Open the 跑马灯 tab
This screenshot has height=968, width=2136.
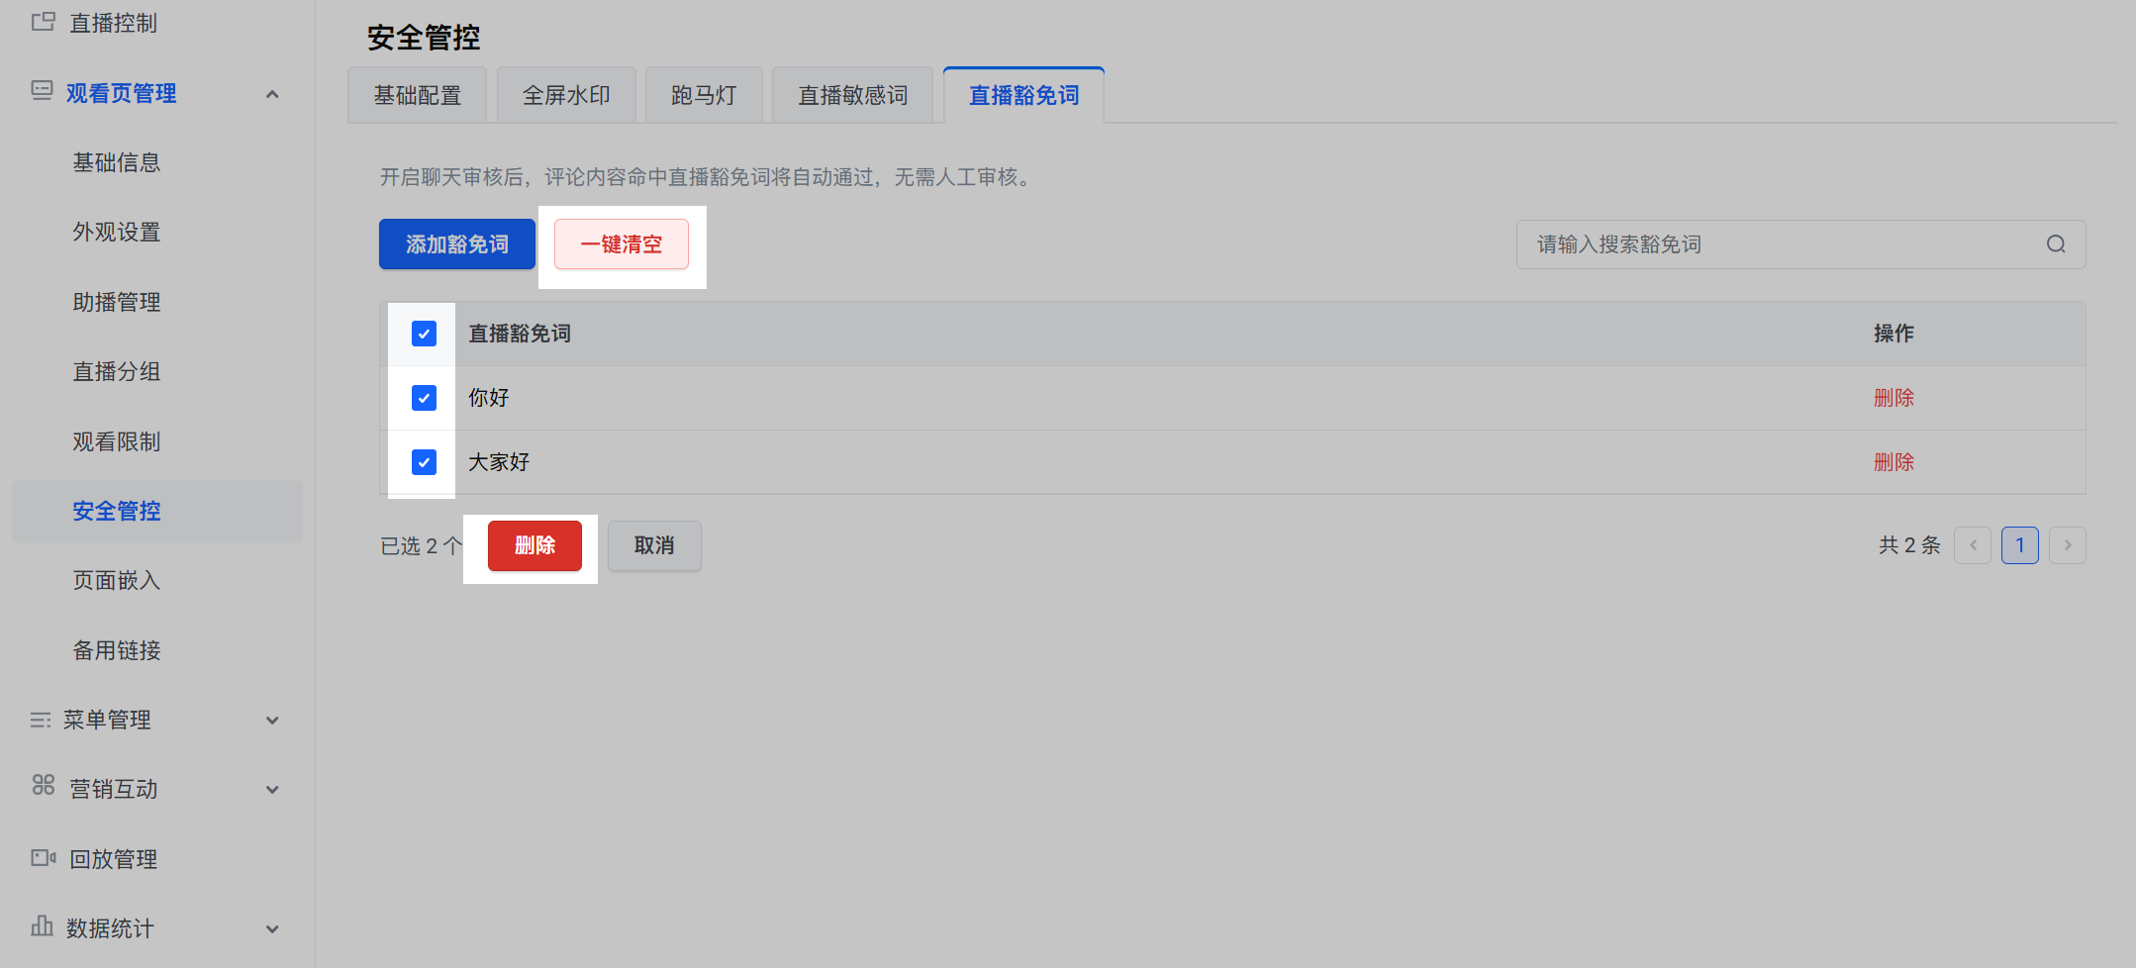[x=704, y=95]
